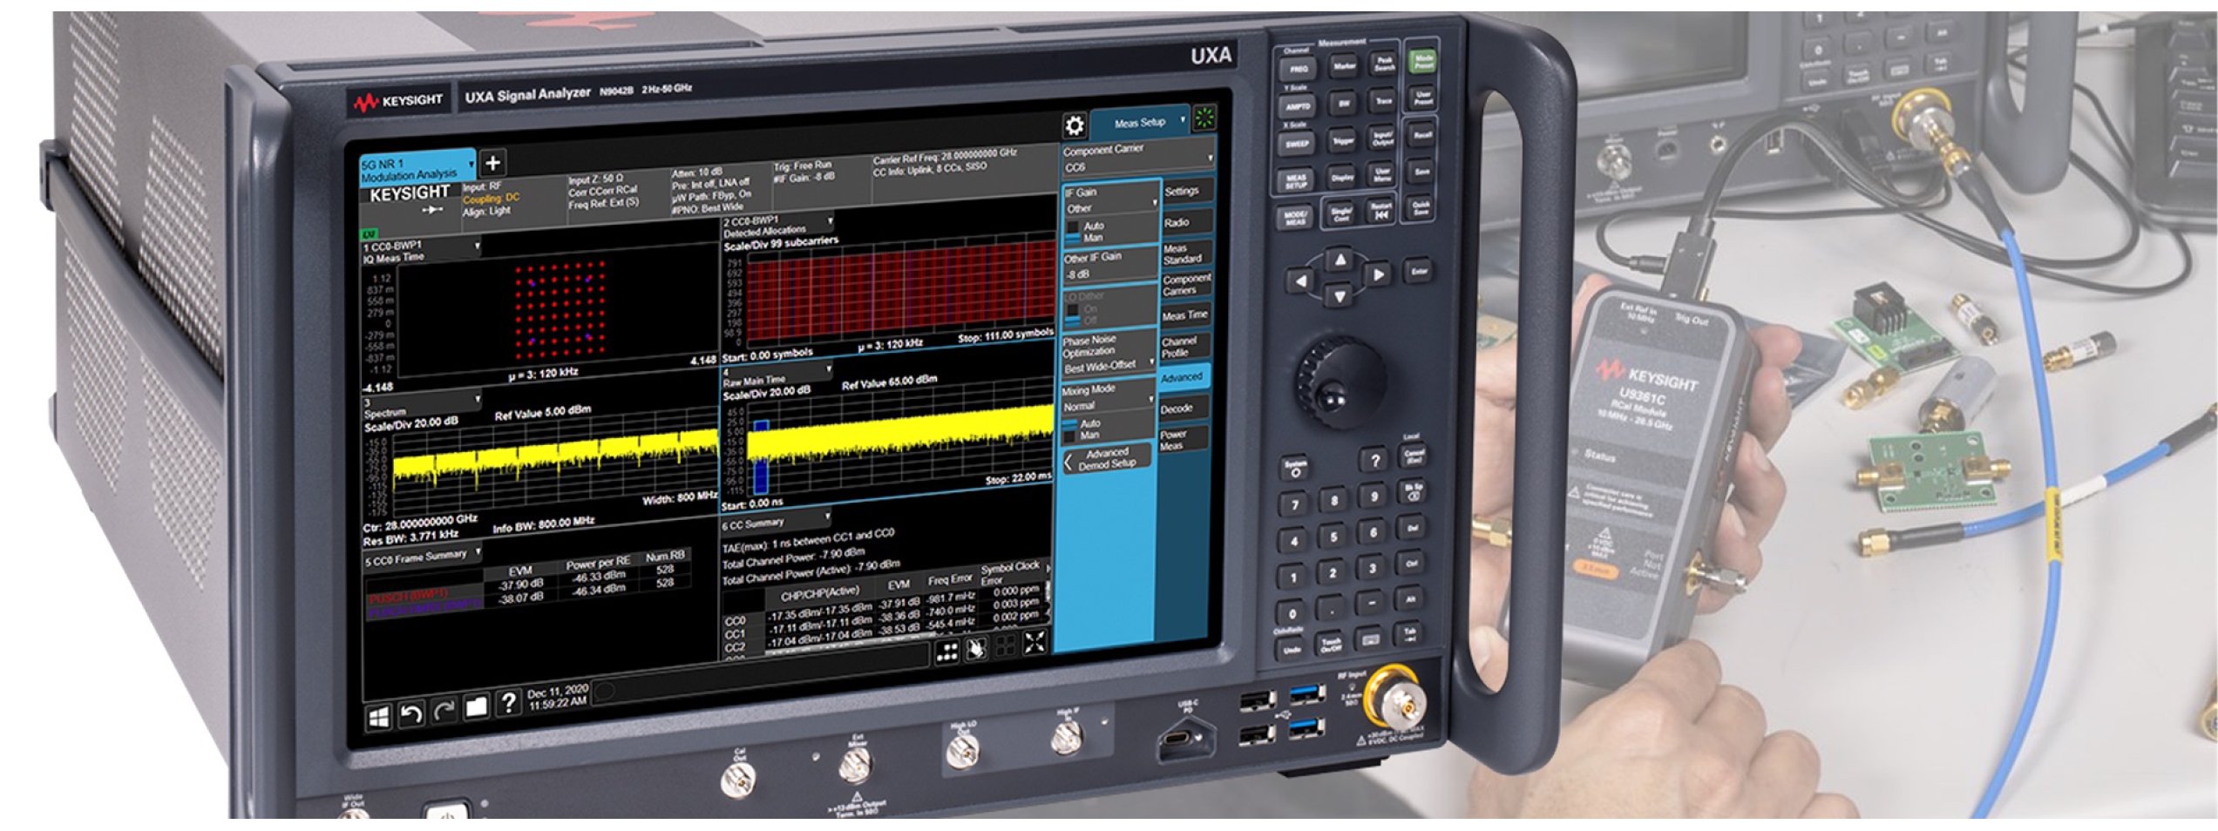Switch to the Meas Time tab
This screenshot has height=831, width=2218.
click(x=1184, y=315)
